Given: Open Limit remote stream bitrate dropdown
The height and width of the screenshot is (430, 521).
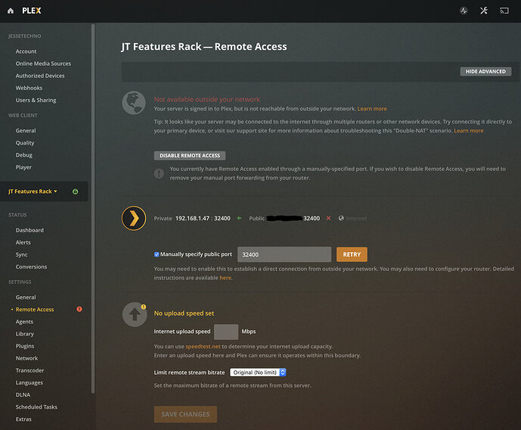Looking at the screenshot, I should click(258, 372).
